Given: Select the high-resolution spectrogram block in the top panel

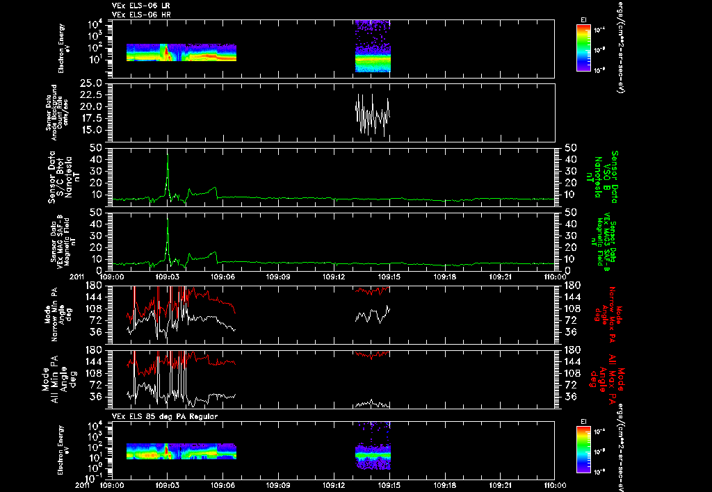Looking at the screenshot, I should coord(373,47).
